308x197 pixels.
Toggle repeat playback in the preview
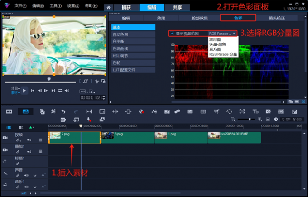click(x=60, y=91)
